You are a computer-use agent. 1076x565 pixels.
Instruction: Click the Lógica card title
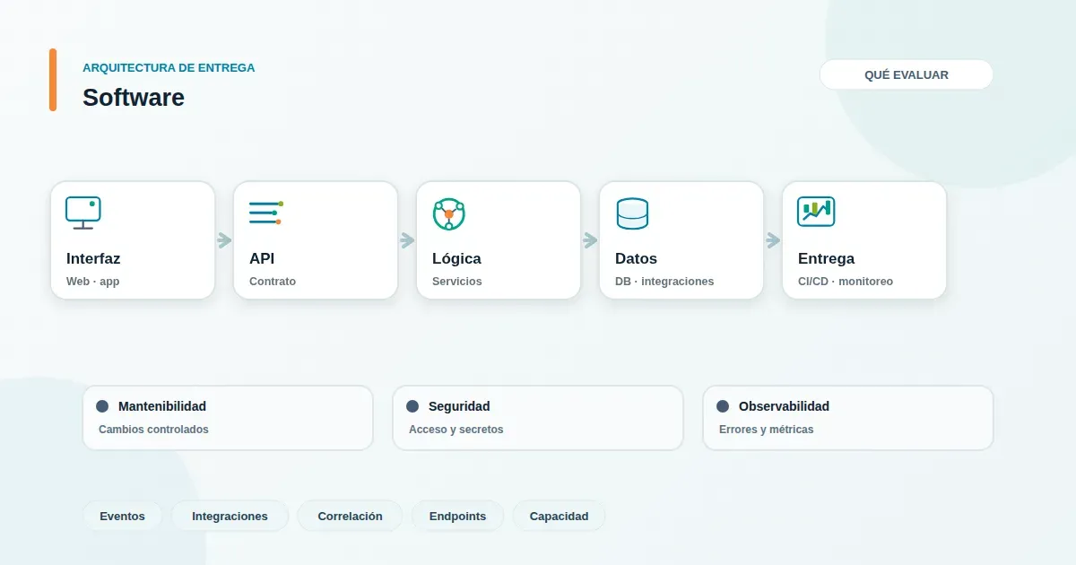(x=456, y=258)
